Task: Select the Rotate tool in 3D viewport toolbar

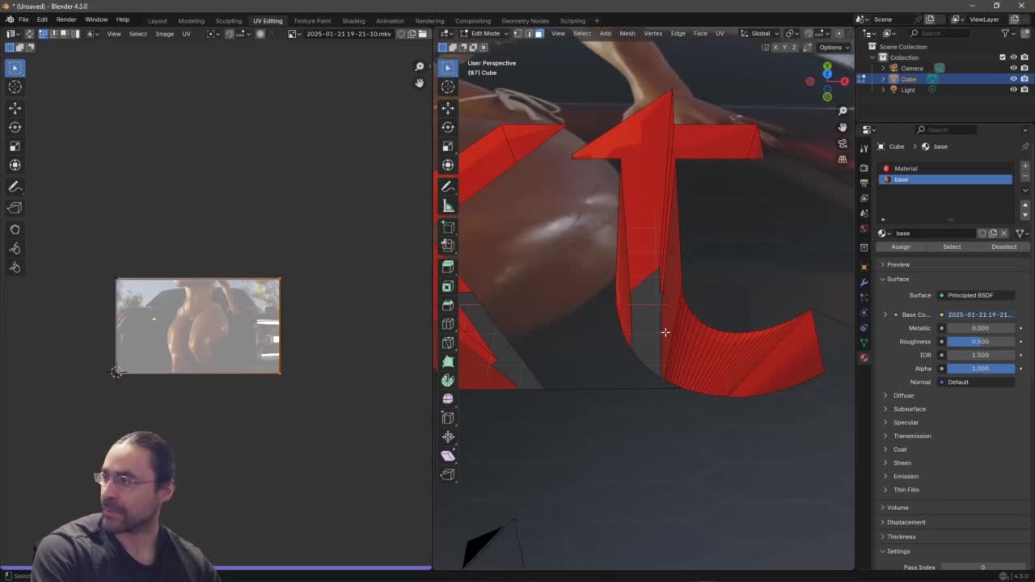Action: click(448, 127)
